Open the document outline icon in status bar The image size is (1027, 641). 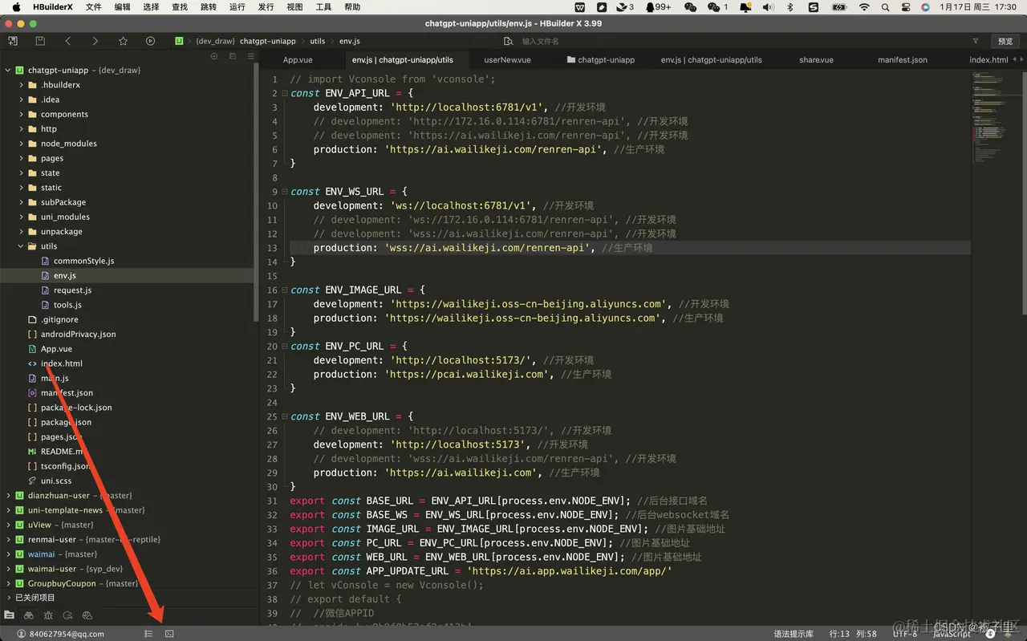(148, 634)
